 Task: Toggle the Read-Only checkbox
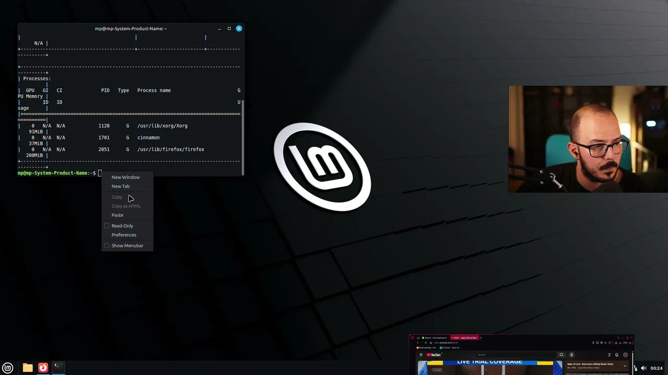(107, 226)
